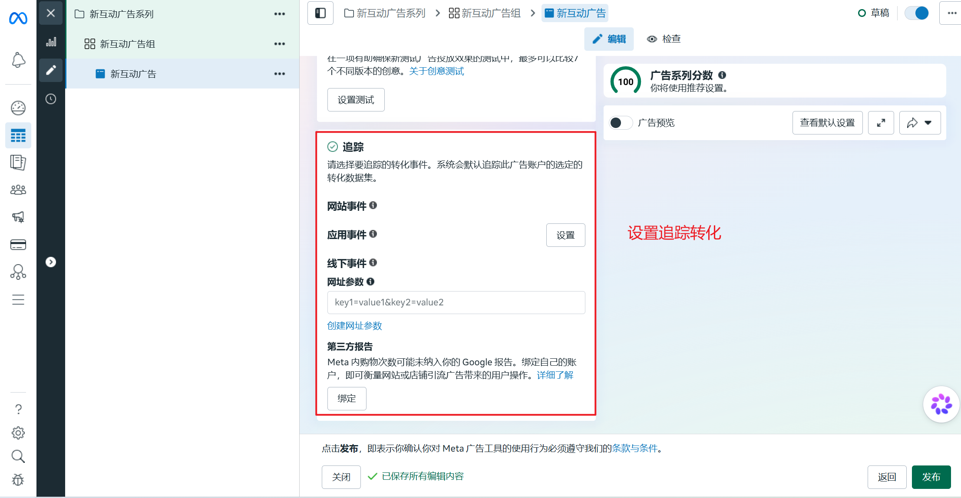
Task: Open the 创建网址参数 link
Action: (354, 326)
